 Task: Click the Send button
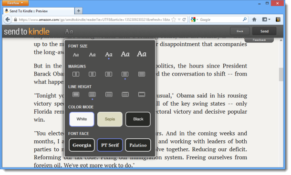[264, 31]
